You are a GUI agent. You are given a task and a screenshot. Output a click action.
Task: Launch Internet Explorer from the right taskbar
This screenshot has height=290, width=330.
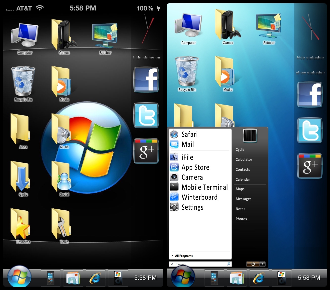tap(259, 278)
